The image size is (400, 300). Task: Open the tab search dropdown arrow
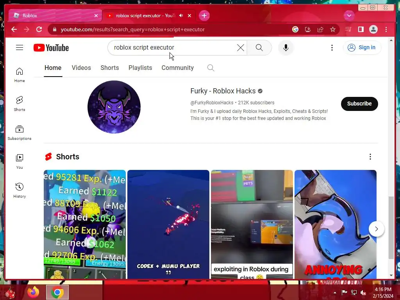pos(349,16)
